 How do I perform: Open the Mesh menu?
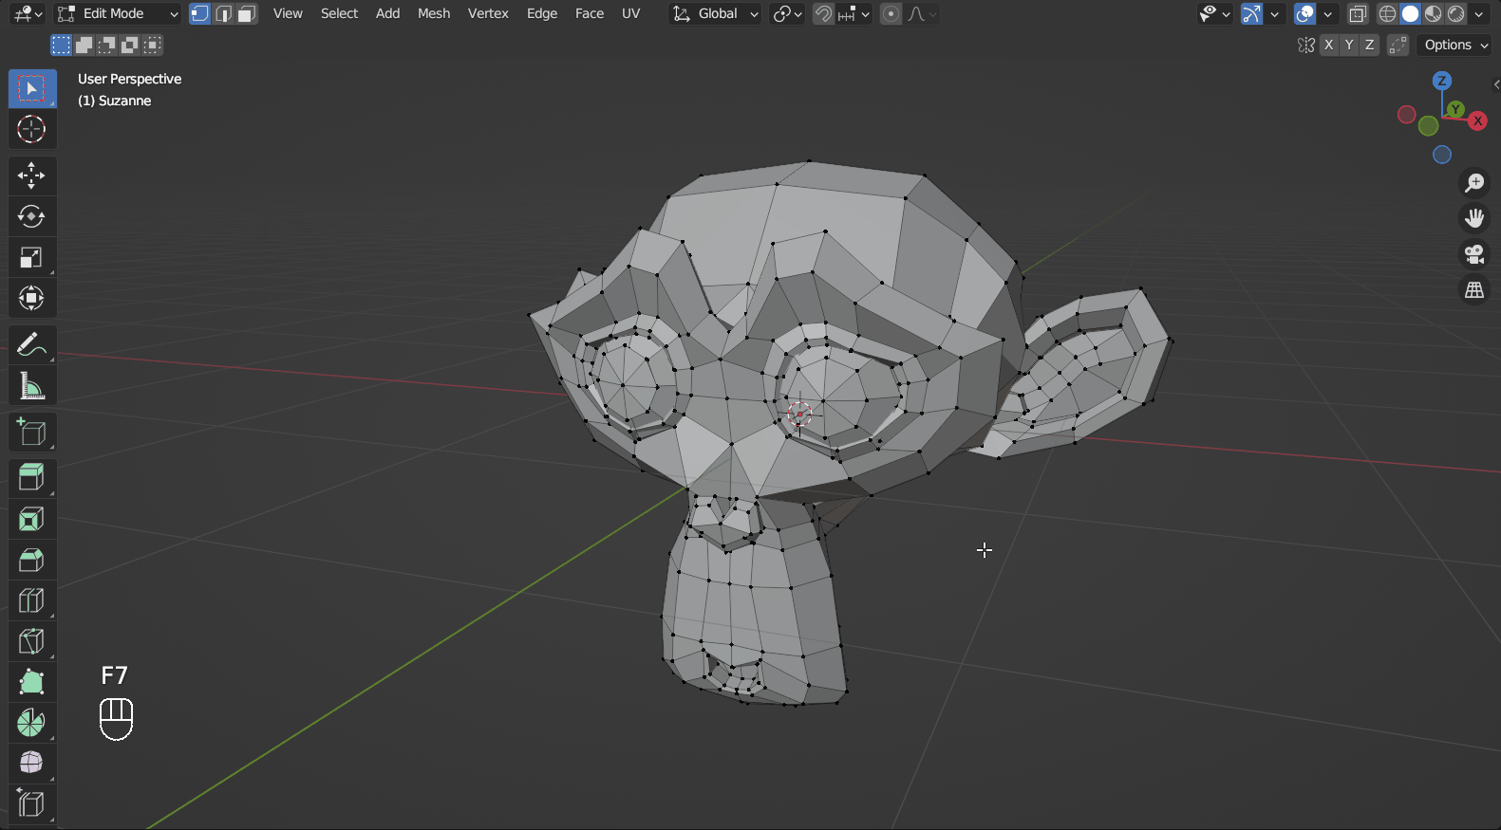[434, 13]
